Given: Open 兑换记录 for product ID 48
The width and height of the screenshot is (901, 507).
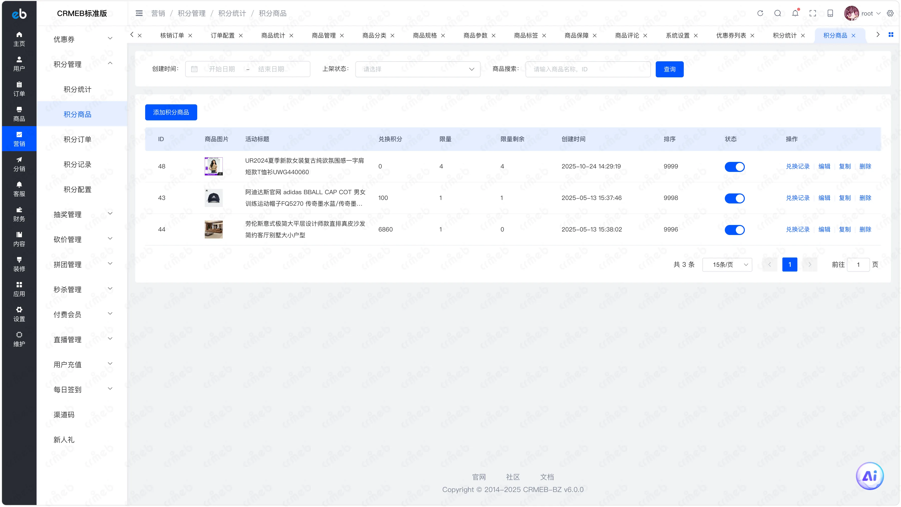Looking at the screenshot, I should click(797, 166).
